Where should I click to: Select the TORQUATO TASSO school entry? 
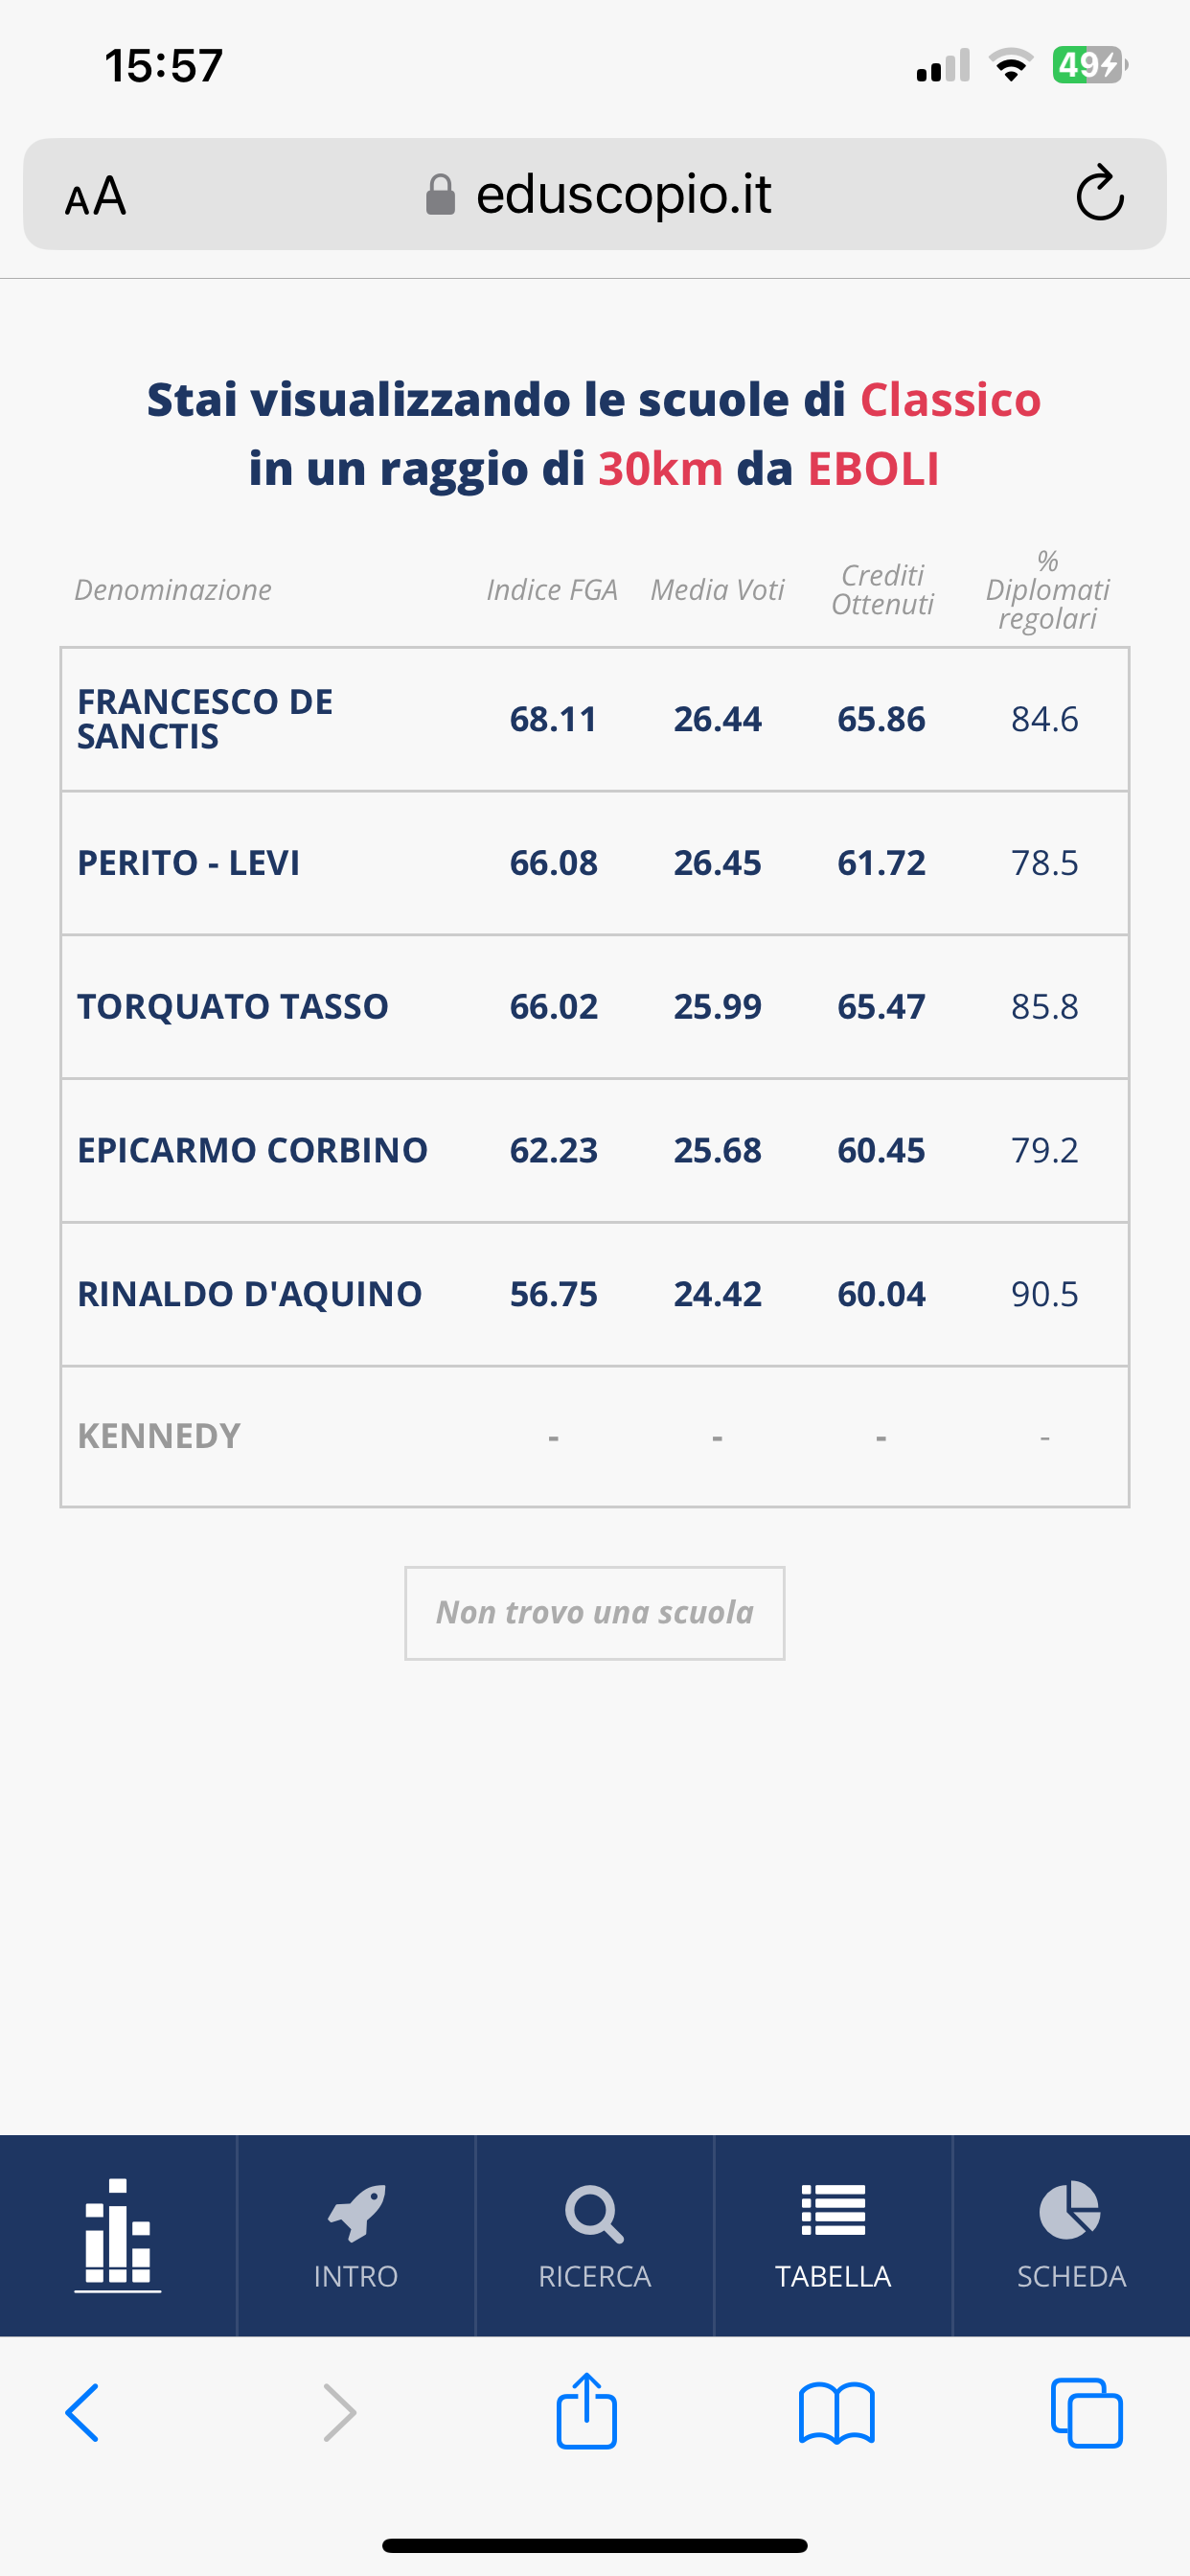tap(233, 1006)
